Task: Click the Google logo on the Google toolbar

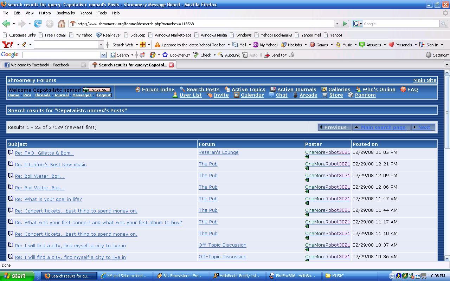Action: [x=9, y=55]
